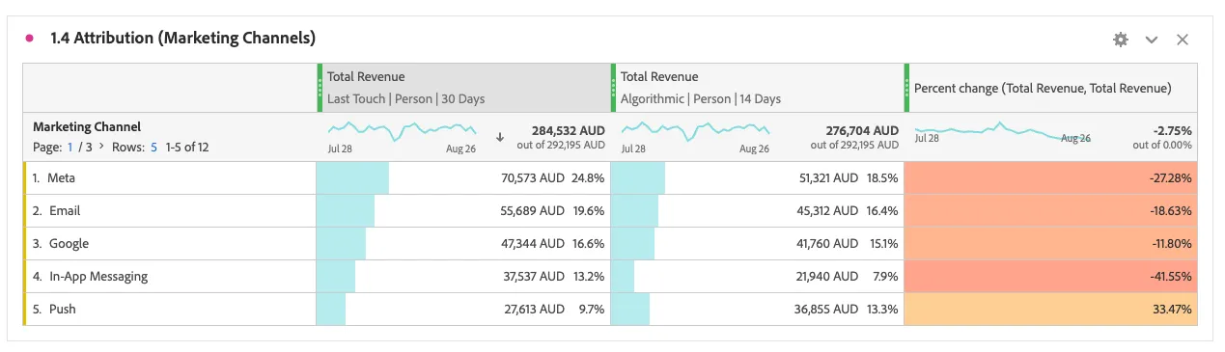Click Percent change column green handle
This screenshot has width=1225, height=352.
[x=906, y=88]
